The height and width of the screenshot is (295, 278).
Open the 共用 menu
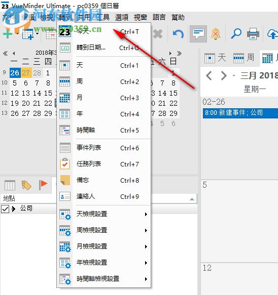click(x=84, y=18)
